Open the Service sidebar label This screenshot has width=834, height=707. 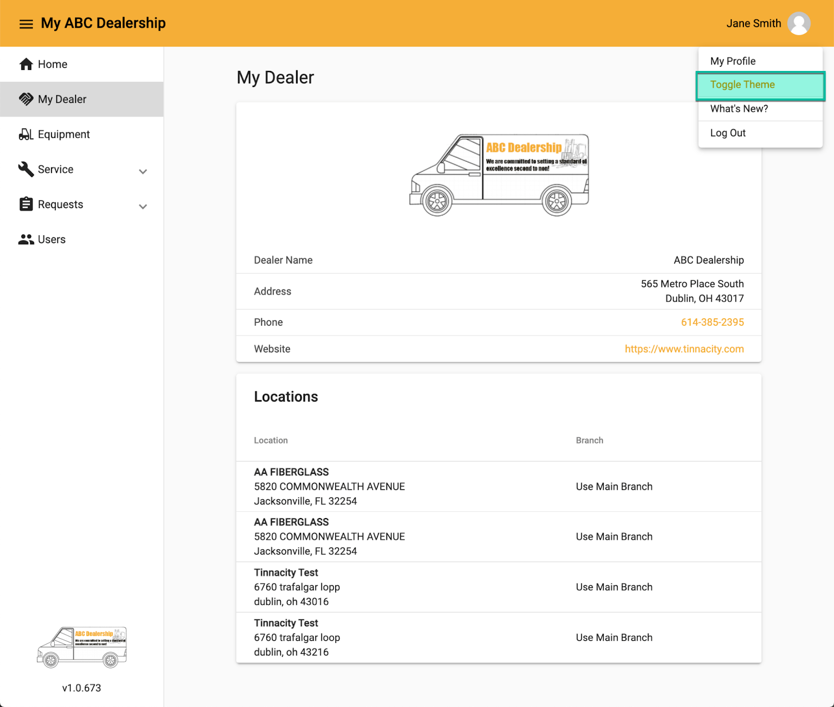[56, 170]
